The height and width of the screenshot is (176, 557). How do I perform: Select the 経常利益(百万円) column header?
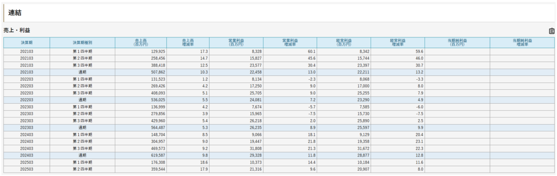344,42
